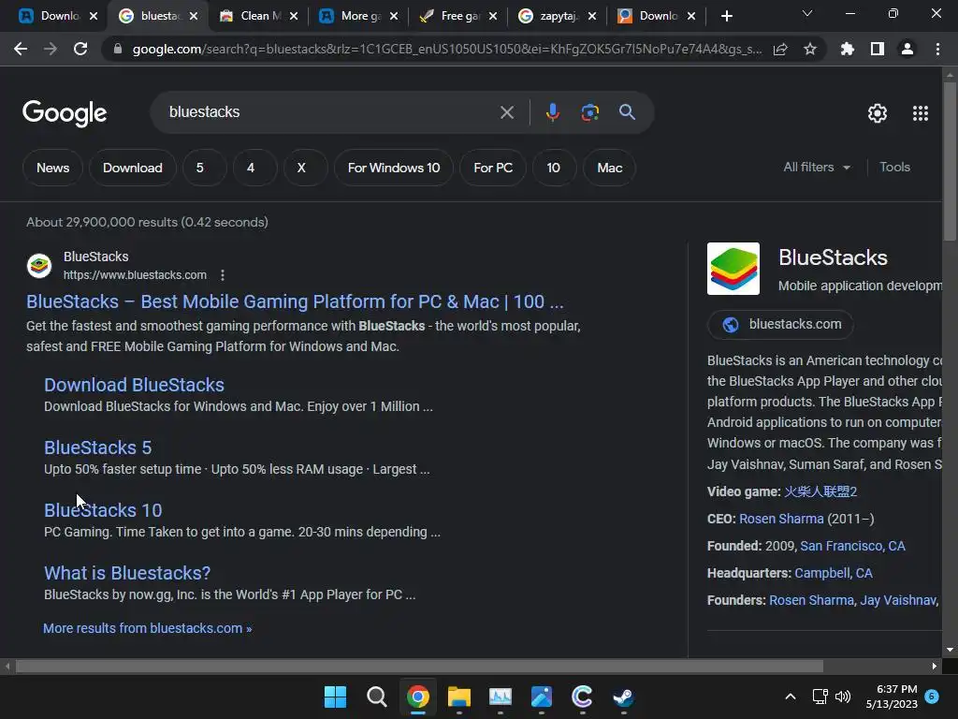Open Campbell, CA headquarters link
The width and height of the screenshot is (958, 719).
pos(834,573)
